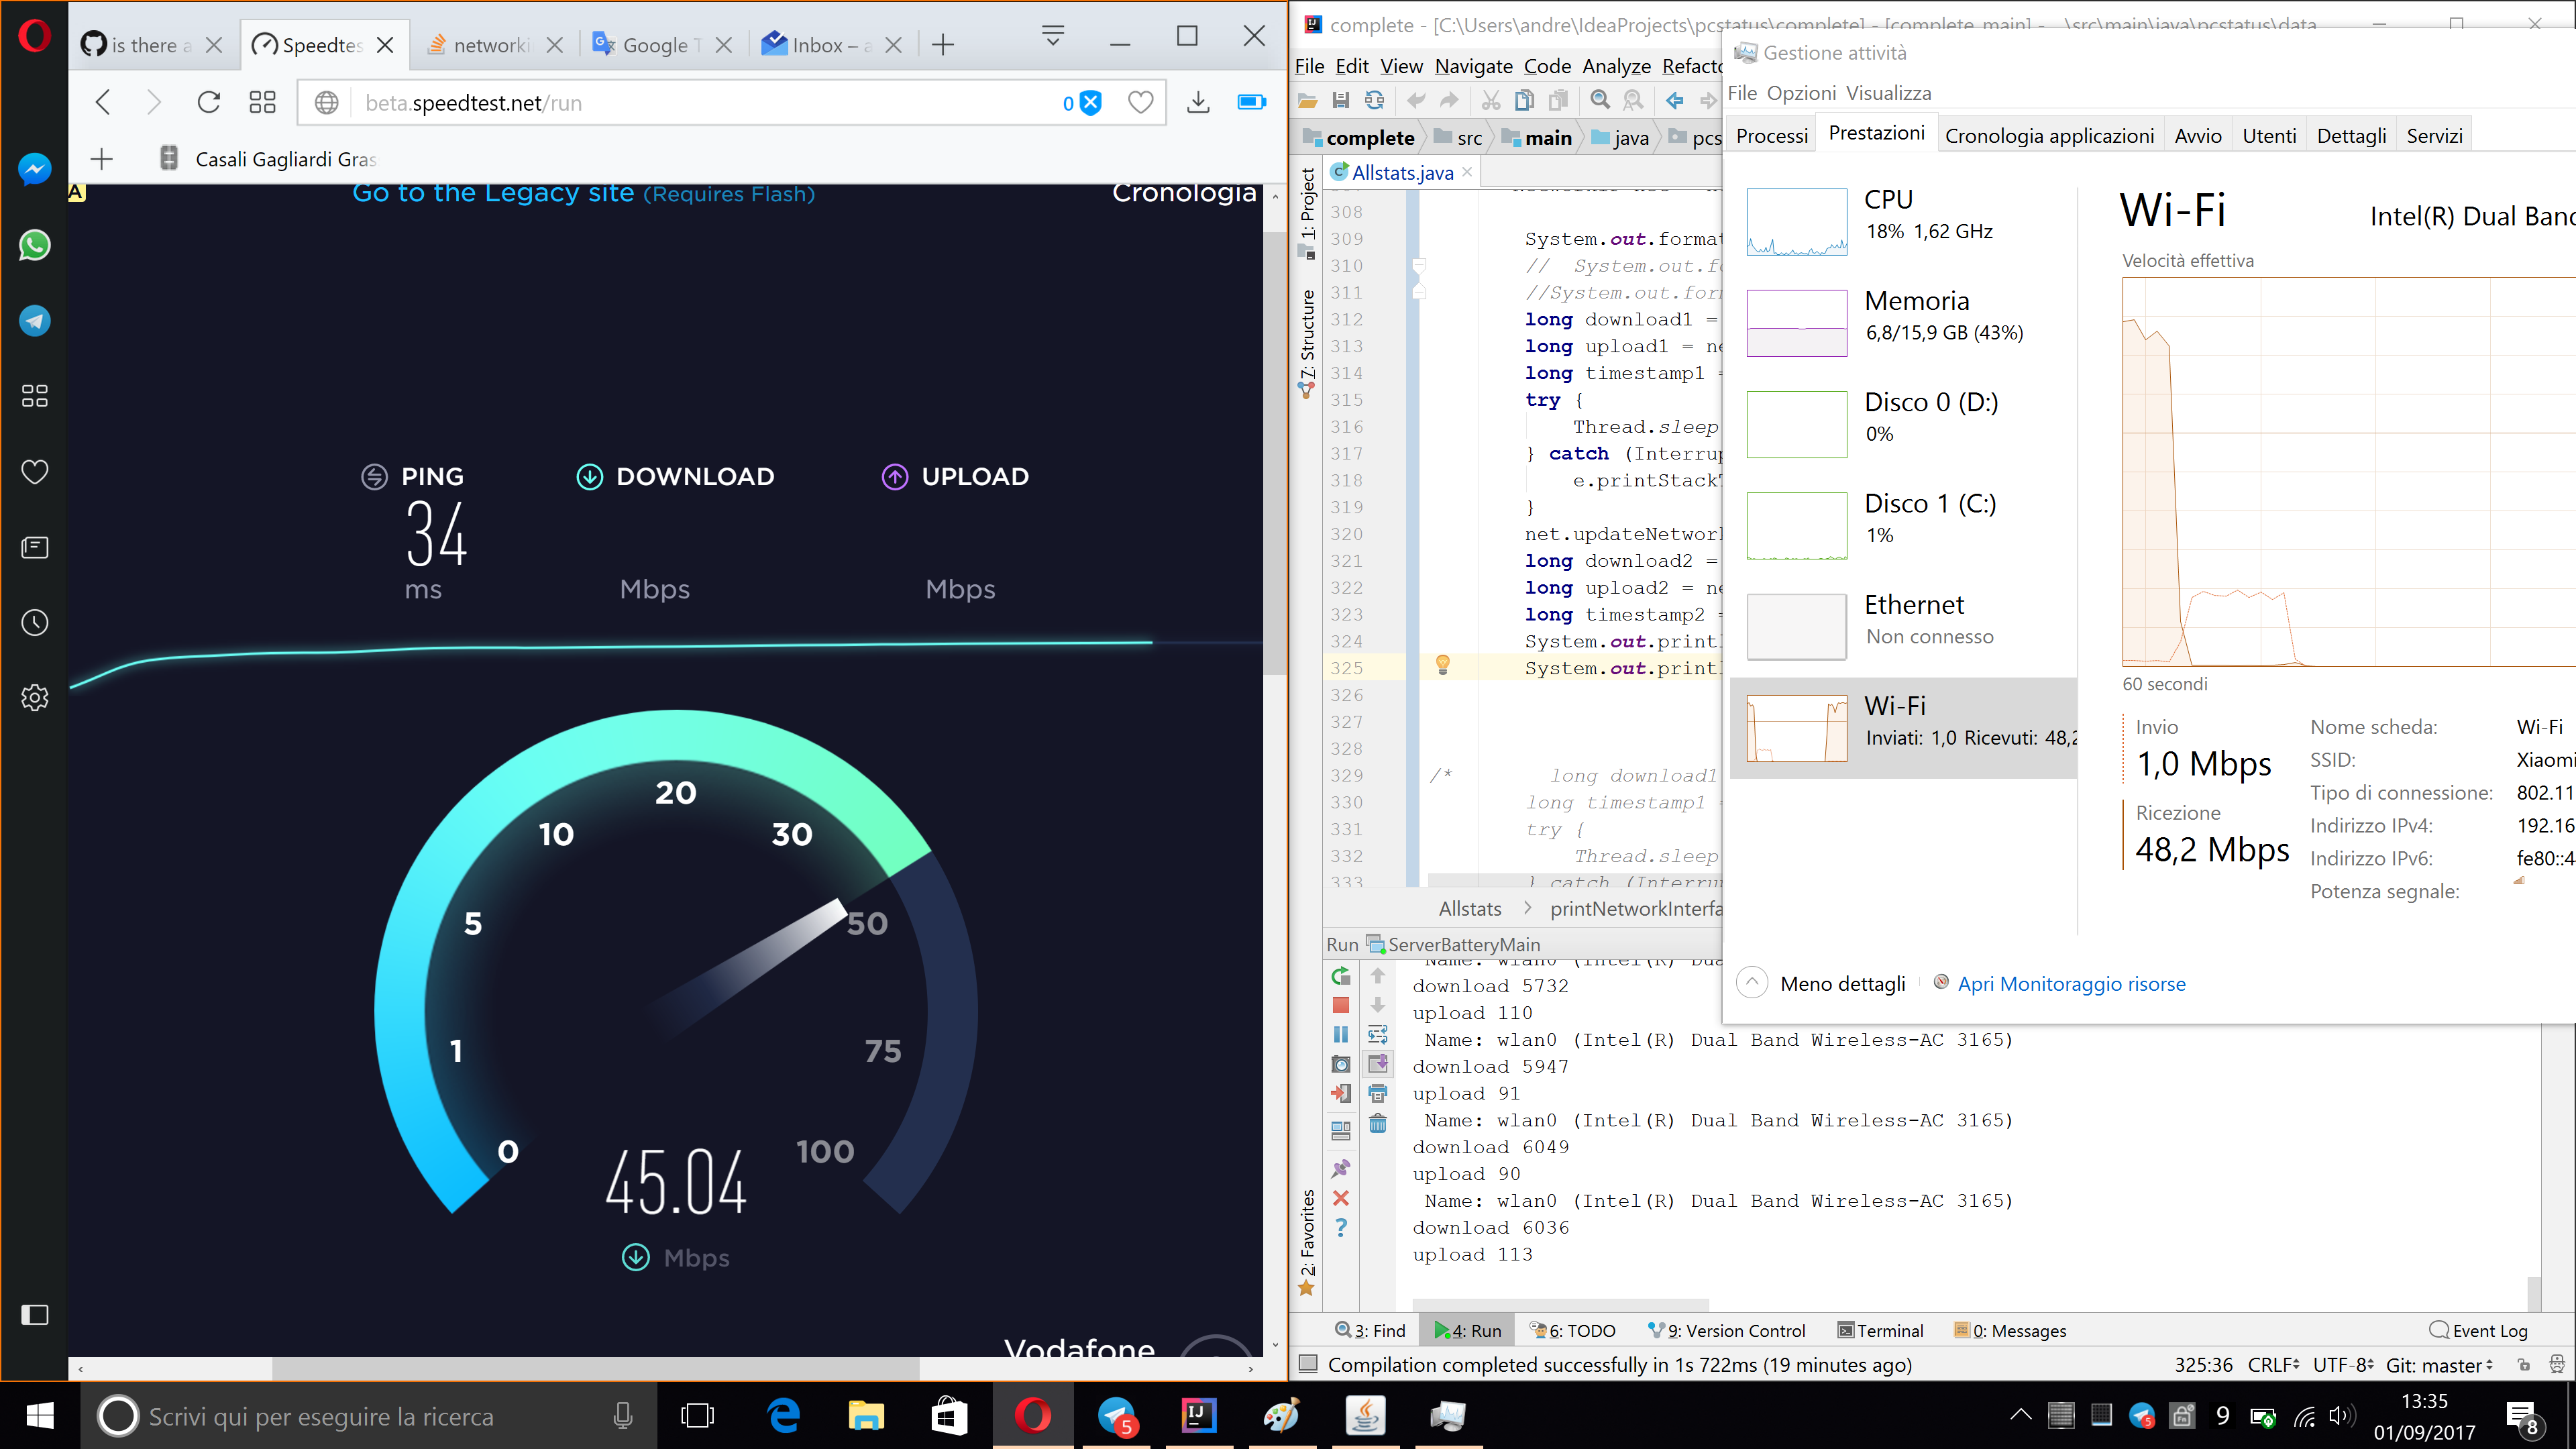Open Git branch master selector
The height and width of the screenshot is (1449, 2576).
[2439, 1365]
